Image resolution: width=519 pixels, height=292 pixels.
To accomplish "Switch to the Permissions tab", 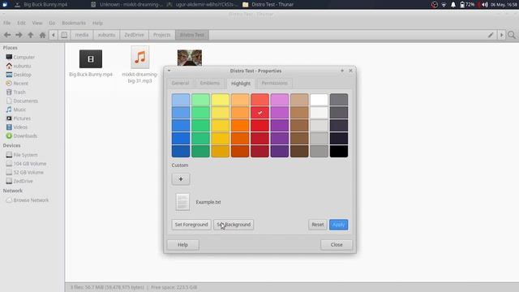I will (274, 83).
